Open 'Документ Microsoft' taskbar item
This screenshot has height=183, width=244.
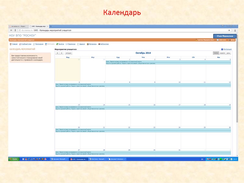[x=59, y=159]
